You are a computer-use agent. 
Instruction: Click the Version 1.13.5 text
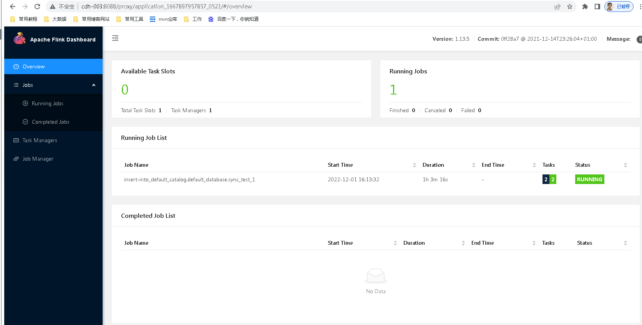(x=451, y=39)
